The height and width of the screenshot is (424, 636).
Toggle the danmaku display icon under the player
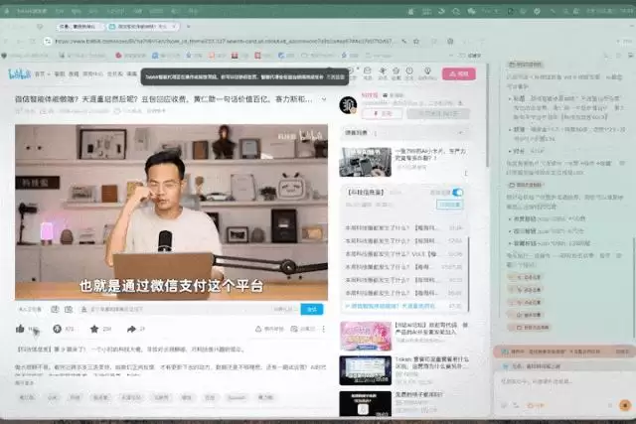(55, 309)
